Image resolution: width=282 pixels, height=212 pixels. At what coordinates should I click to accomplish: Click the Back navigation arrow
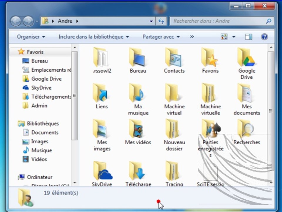click(x=16, y=21)
